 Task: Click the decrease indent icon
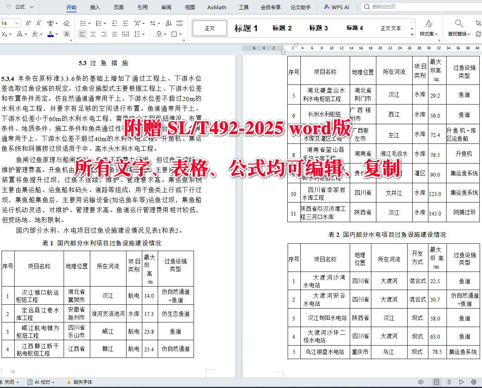(x=114, y=23)
